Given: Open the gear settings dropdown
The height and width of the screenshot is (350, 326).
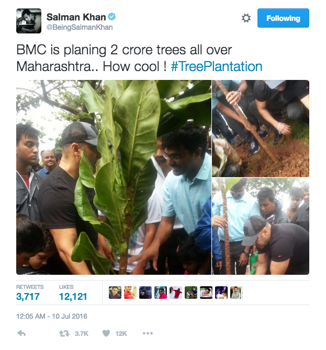Looking at the screenshot, I should click(x=246, y=18).
